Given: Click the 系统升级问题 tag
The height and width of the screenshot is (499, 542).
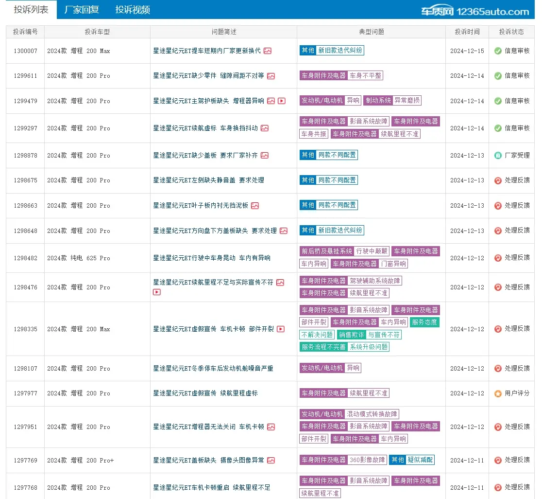Looking at the screenshot, I should click(x=369, y=347).
